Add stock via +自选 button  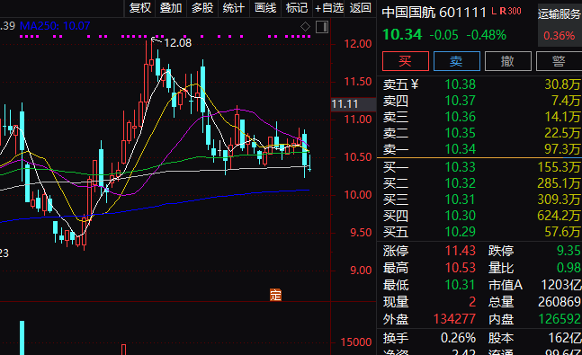click(x=329, y=8)
